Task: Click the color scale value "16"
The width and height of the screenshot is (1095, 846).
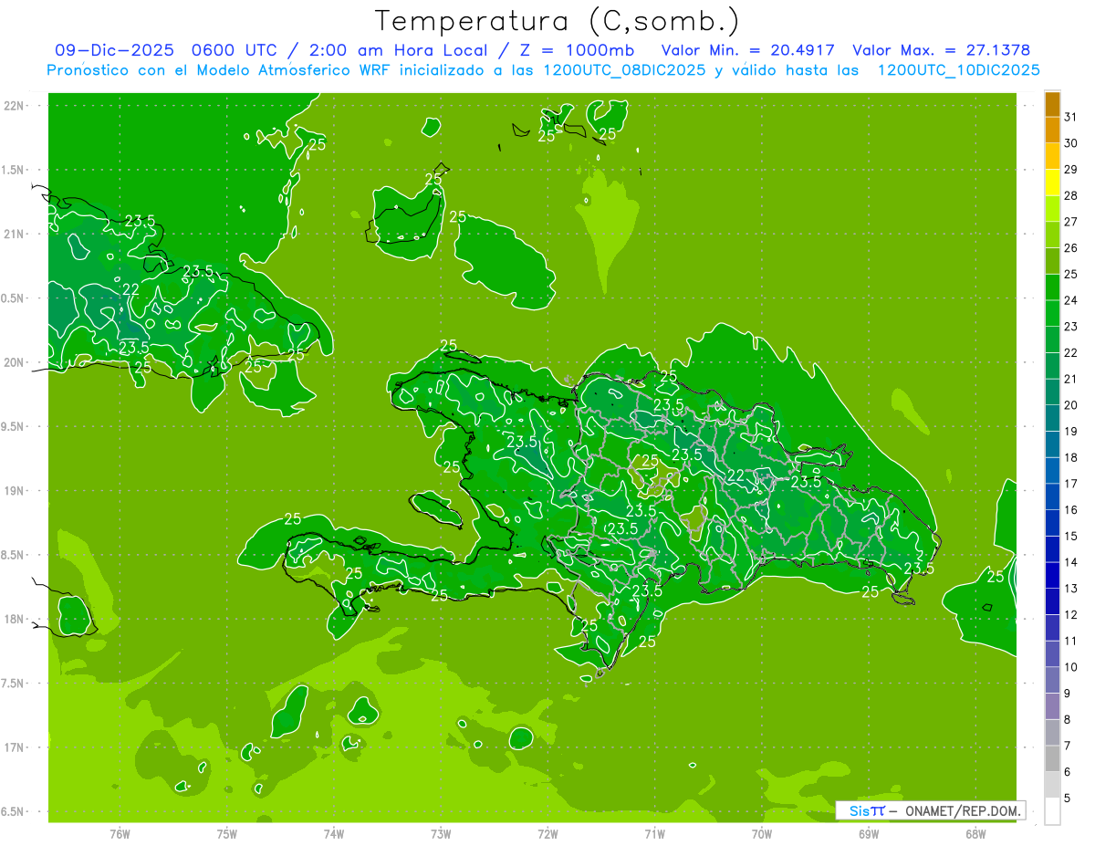Action: coord(1071,510)
